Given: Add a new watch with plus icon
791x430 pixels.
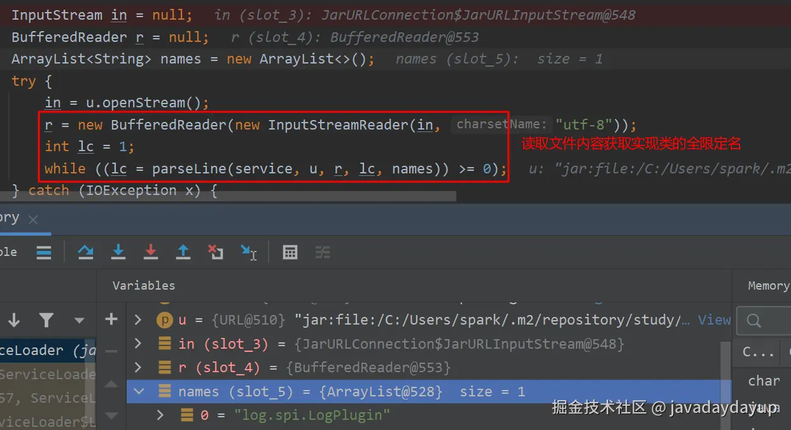Looking at the screenshot, I should click(x=111, y=319).
